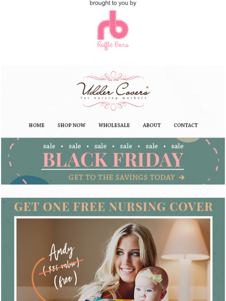Select the CONTACT navigation link

(185, 125)
